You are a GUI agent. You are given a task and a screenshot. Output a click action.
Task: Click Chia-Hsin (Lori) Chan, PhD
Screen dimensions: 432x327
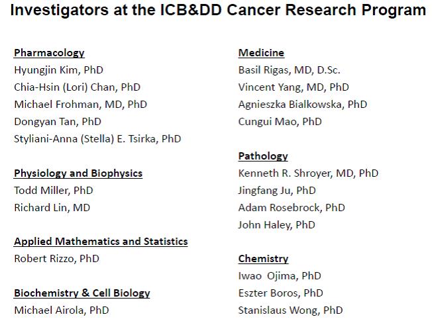coord(77,87)
